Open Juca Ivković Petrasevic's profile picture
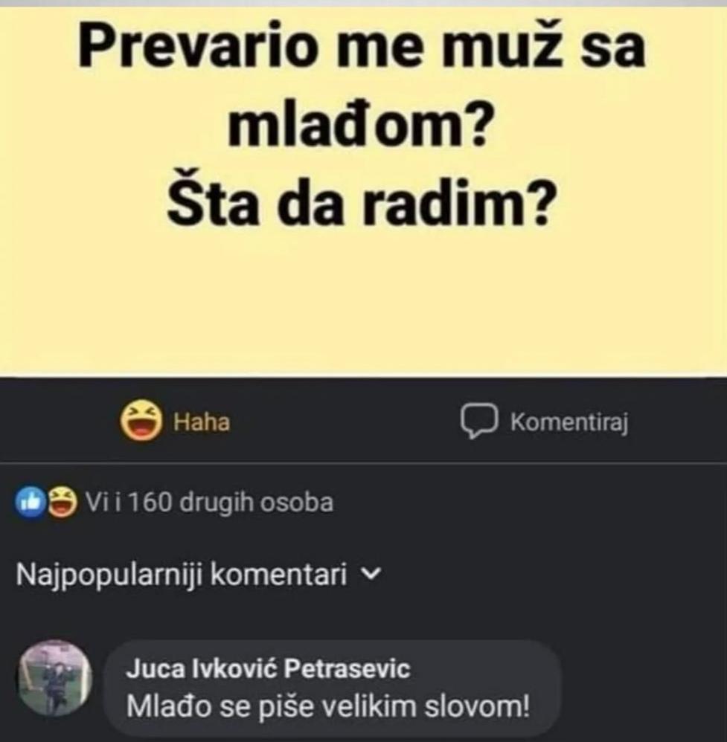The height and width of the screenshot is (742, 727). tap(54, 678)
